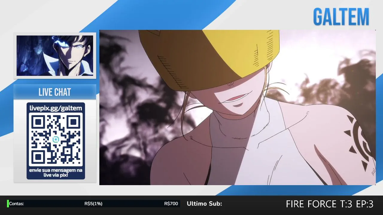Click the LIVE CHAT header

pos(55,92)
